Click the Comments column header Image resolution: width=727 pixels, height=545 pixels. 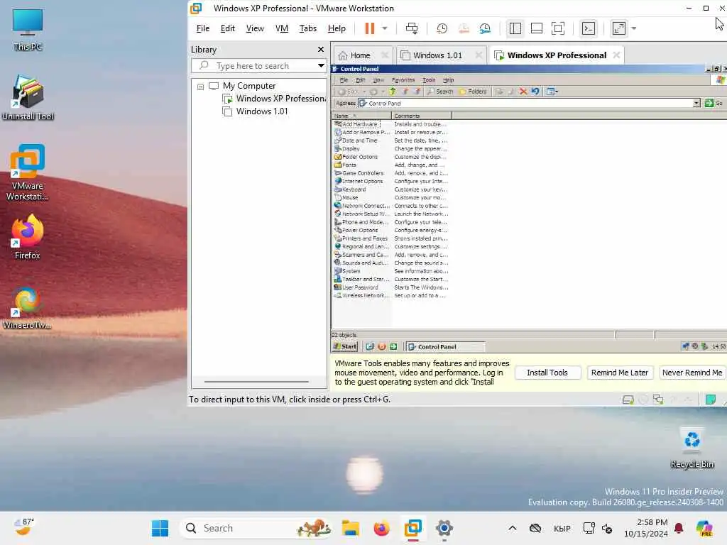click(x=421, y=116)
